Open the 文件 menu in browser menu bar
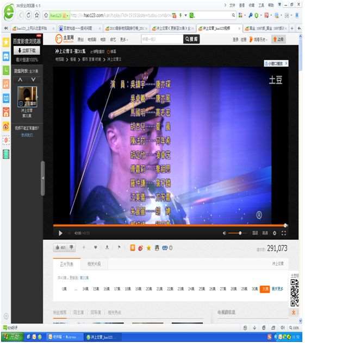 (232, 5)
